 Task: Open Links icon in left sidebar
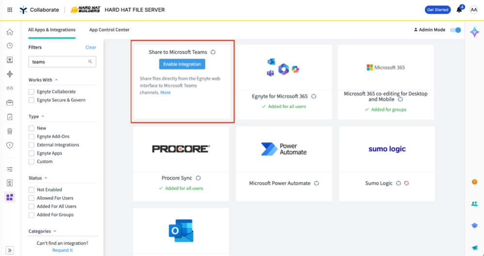tap(10, 88)
